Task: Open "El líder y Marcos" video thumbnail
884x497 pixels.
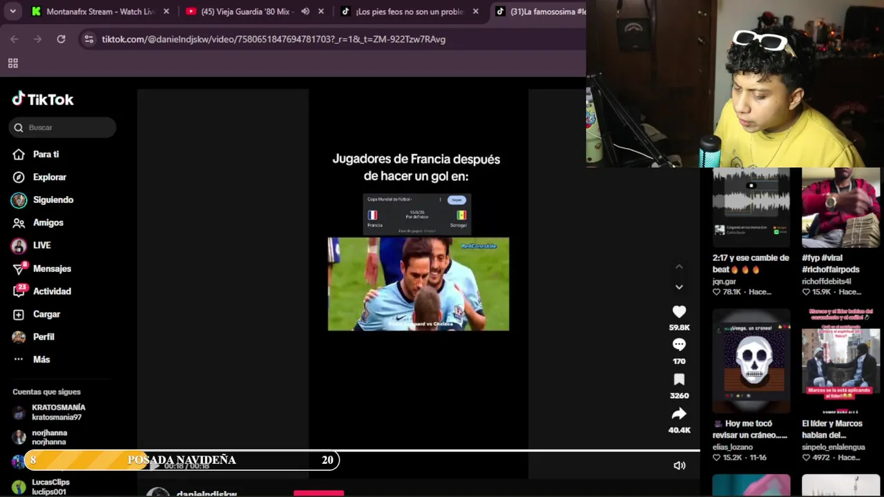Action: pos(840,361)
